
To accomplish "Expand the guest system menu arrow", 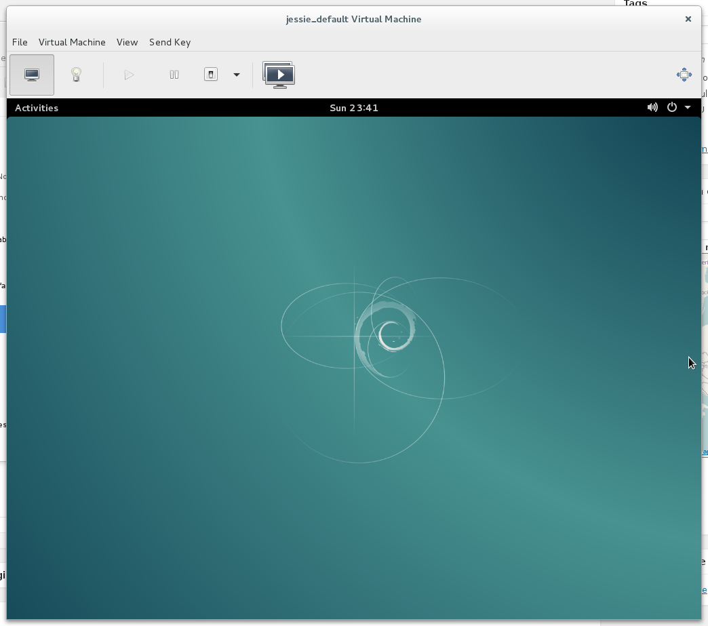I will [x=688, y=107].
